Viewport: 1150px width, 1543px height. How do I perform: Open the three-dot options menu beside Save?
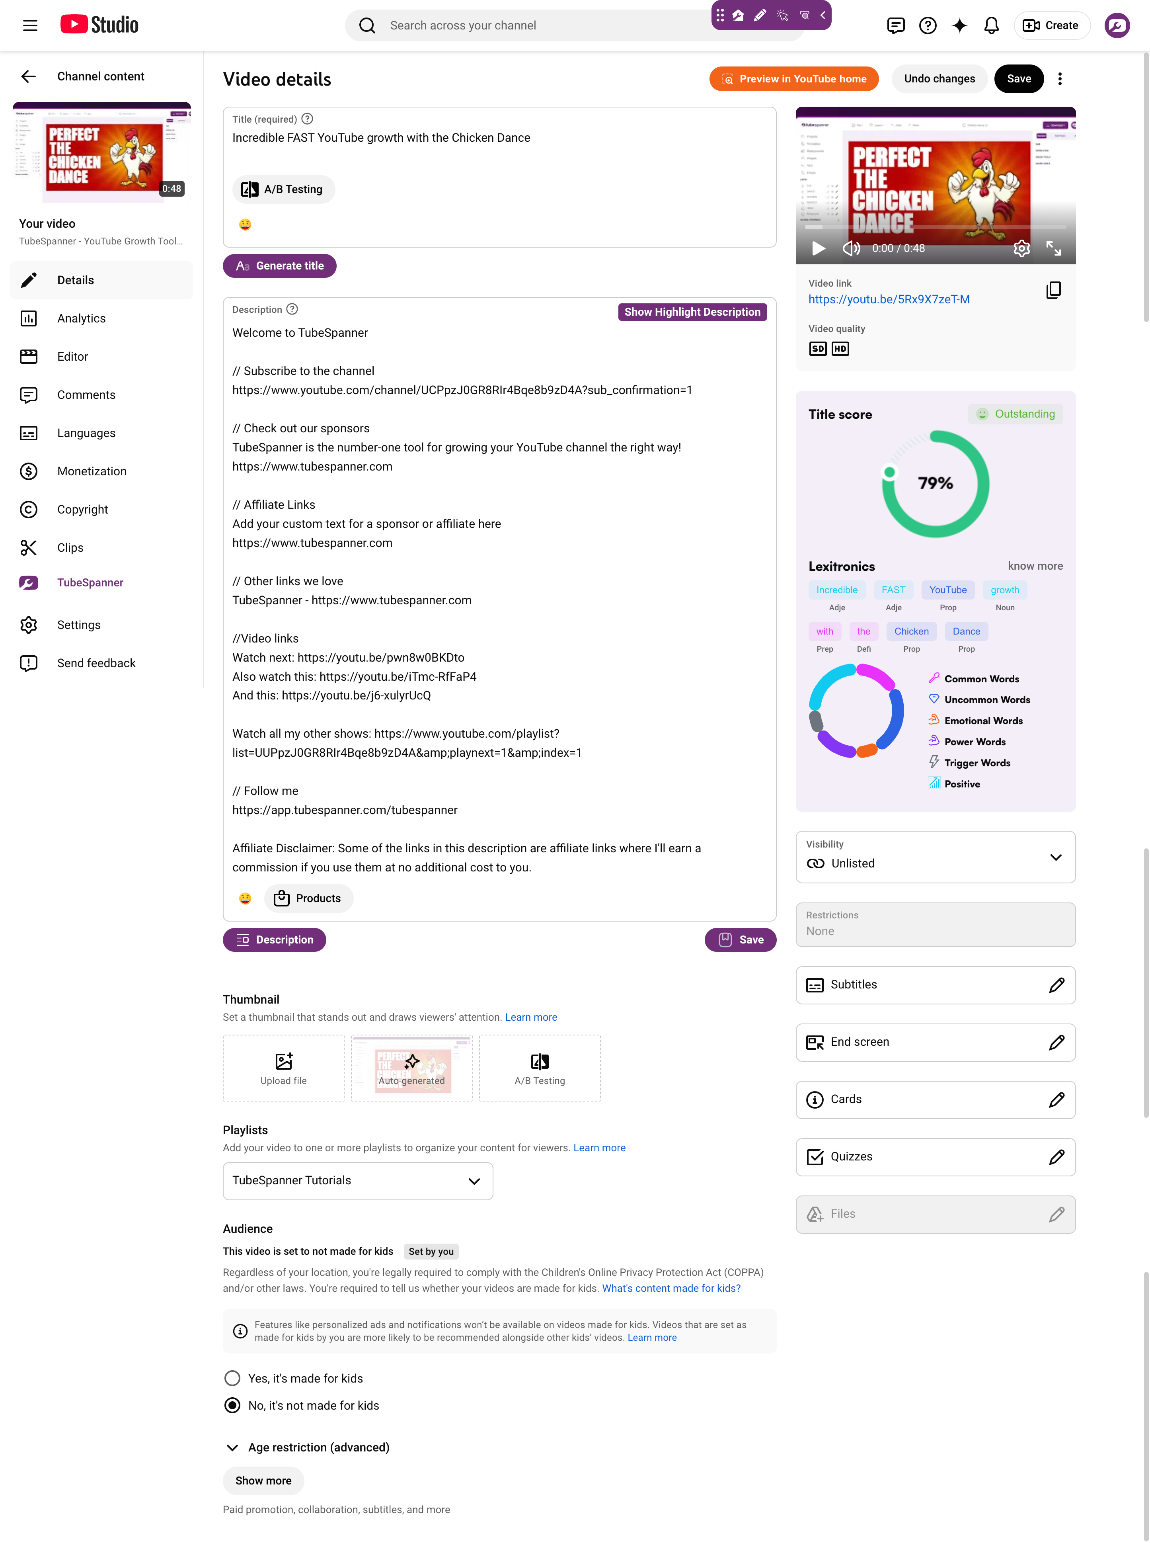1060,79
